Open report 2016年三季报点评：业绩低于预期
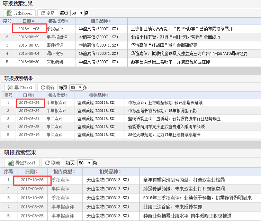Viewport: 261px width, 221px height. (197, 198)
